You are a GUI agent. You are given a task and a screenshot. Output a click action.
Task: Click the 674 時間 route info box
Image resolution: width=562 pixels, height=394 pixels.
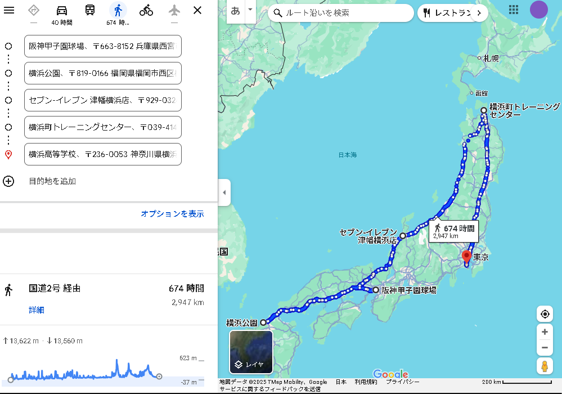point(454,231)
